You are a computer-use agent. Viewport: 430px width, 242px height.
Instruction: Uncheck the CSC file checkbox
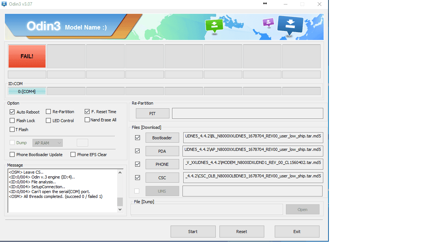pyautogui.click(x=138, y=177)
